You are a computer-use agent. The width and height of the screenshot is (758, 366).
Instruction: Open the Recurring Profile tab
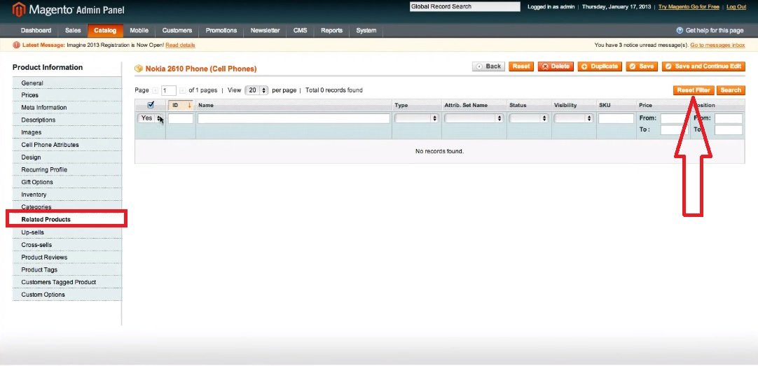(67, 169)
